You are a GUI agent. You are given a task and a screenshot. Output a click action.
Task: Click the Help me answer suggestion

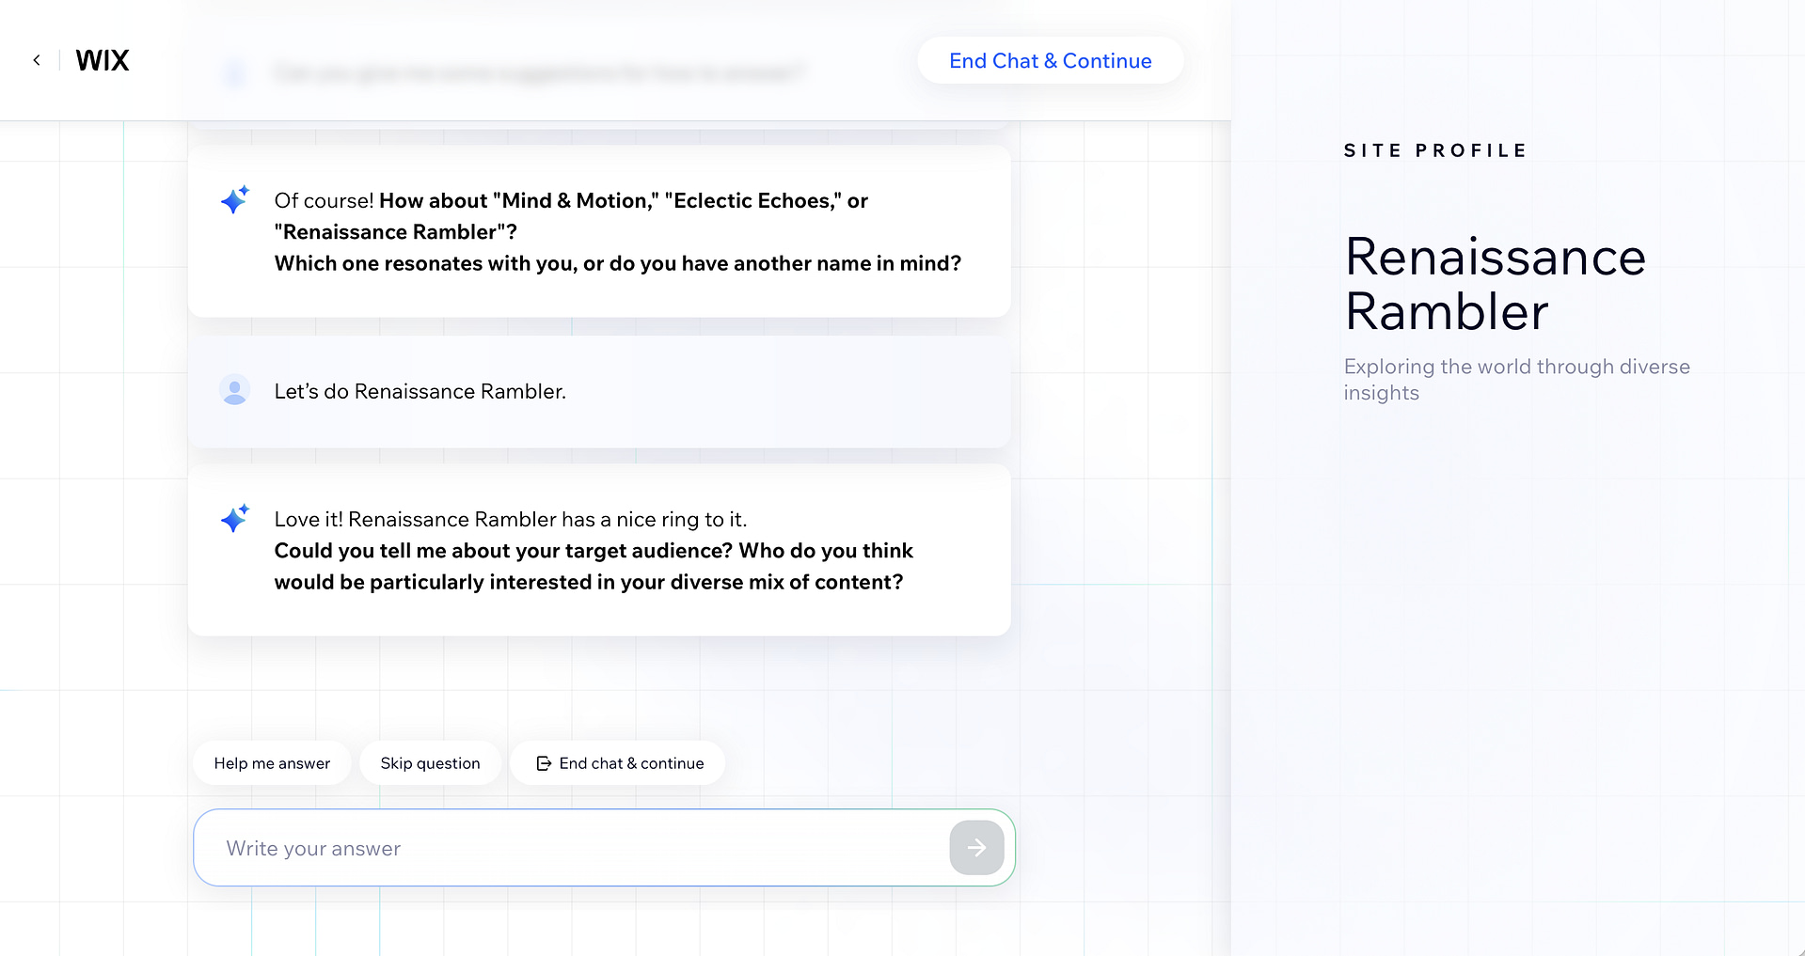(x=272, y=763)
